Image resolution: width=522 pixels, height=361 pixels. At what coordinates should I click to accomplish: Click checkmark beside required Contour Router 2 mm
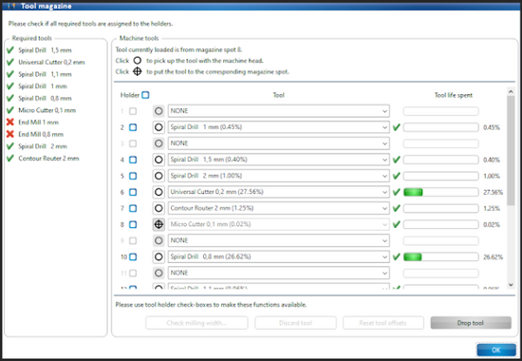pyautogui.click(x=10, y=158)
